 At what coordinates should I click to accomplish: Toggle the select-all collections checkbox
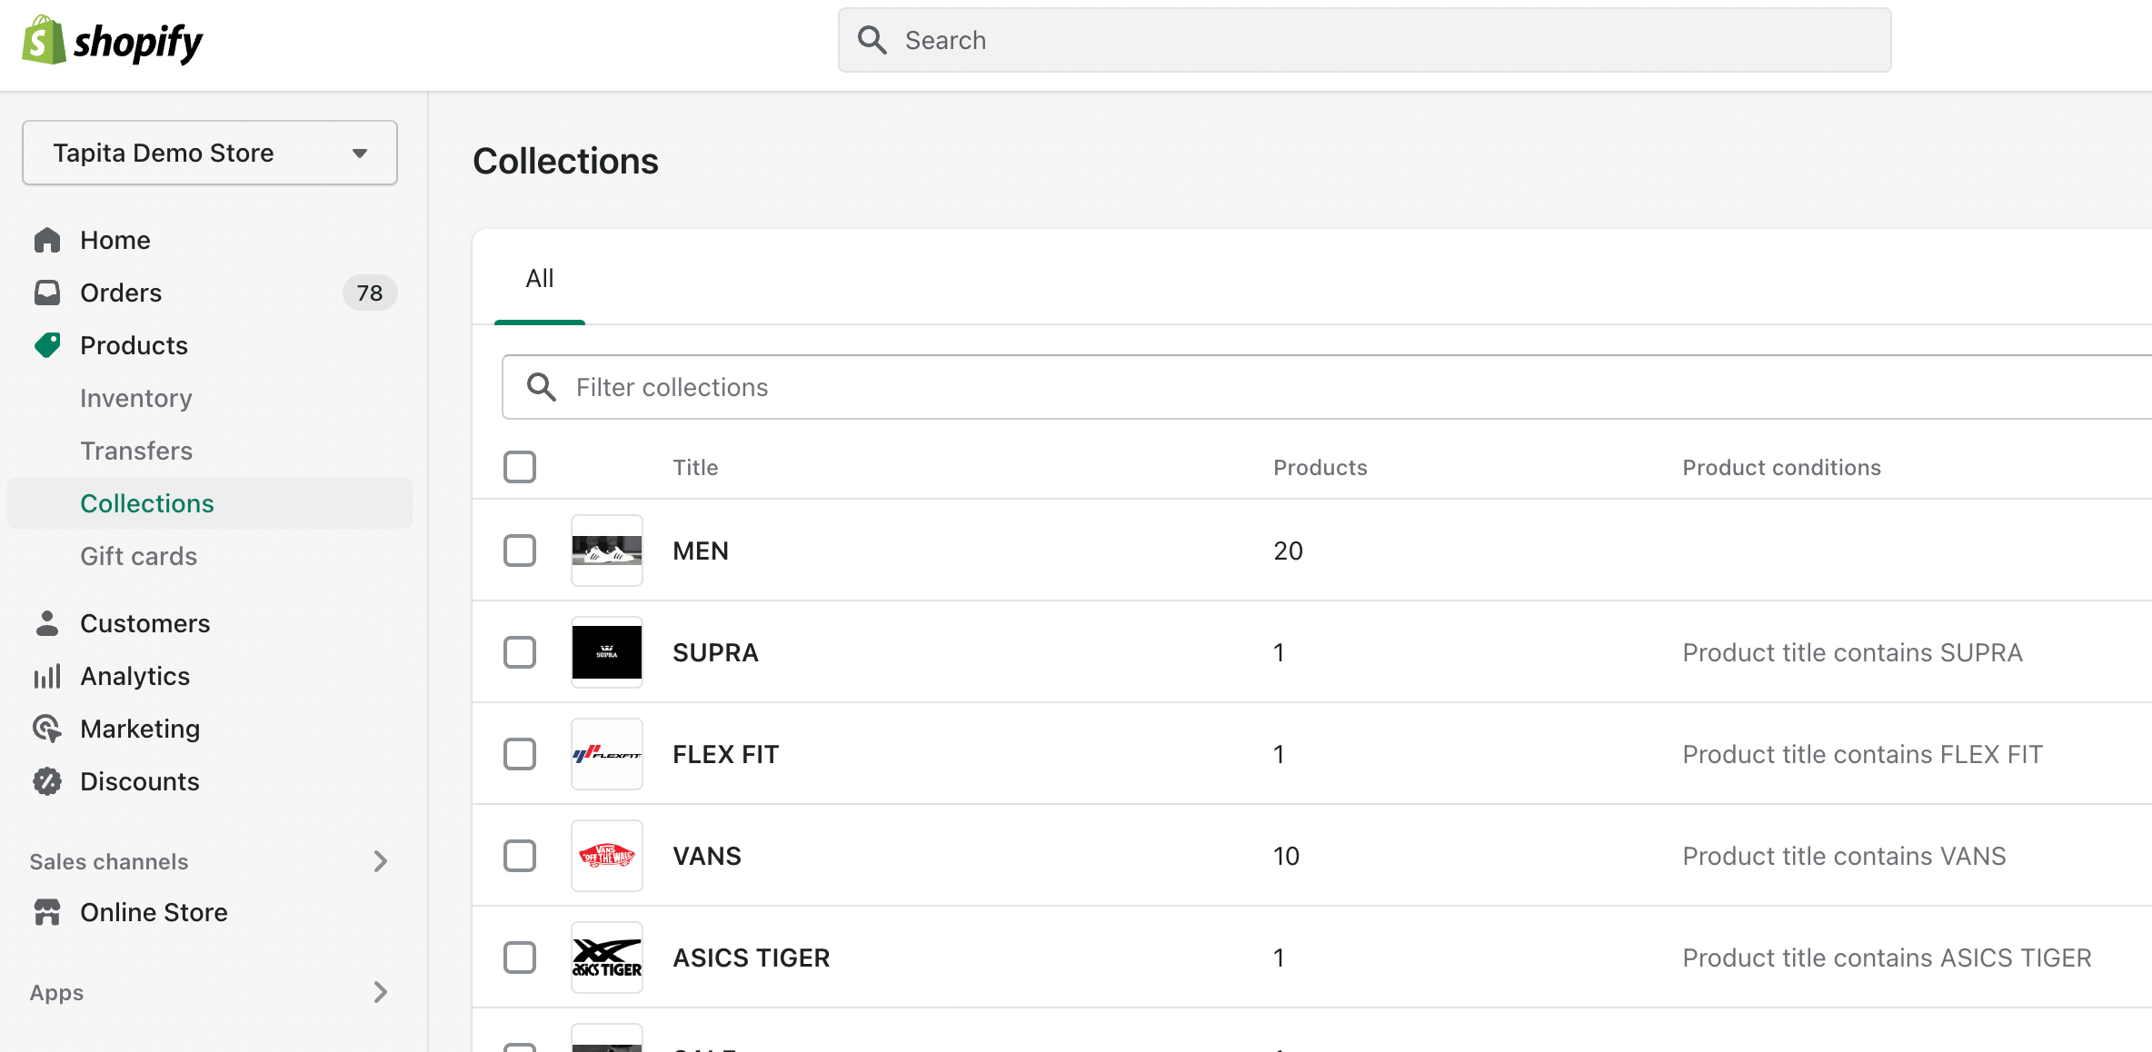coord(520,467)
